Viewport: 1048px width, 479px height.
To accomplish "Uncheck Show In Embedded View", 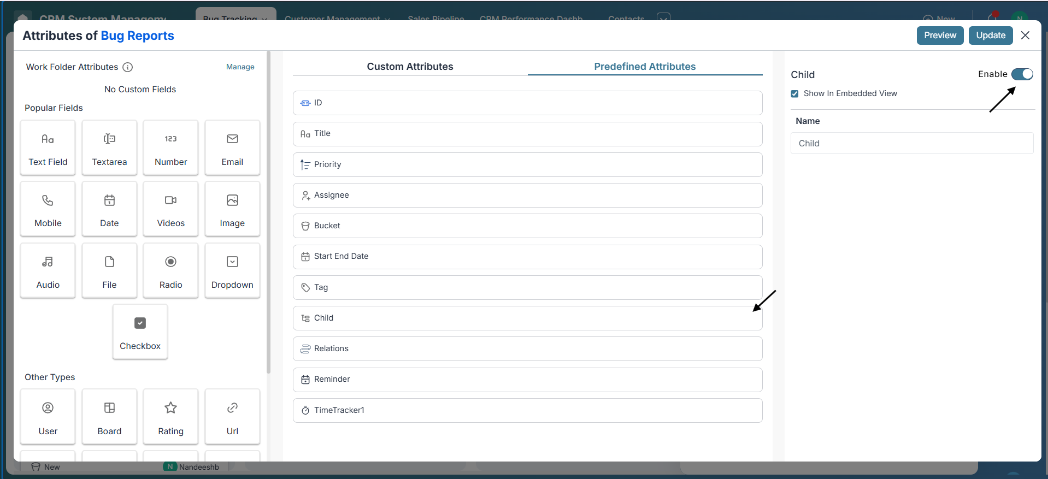I will (794, 94).
